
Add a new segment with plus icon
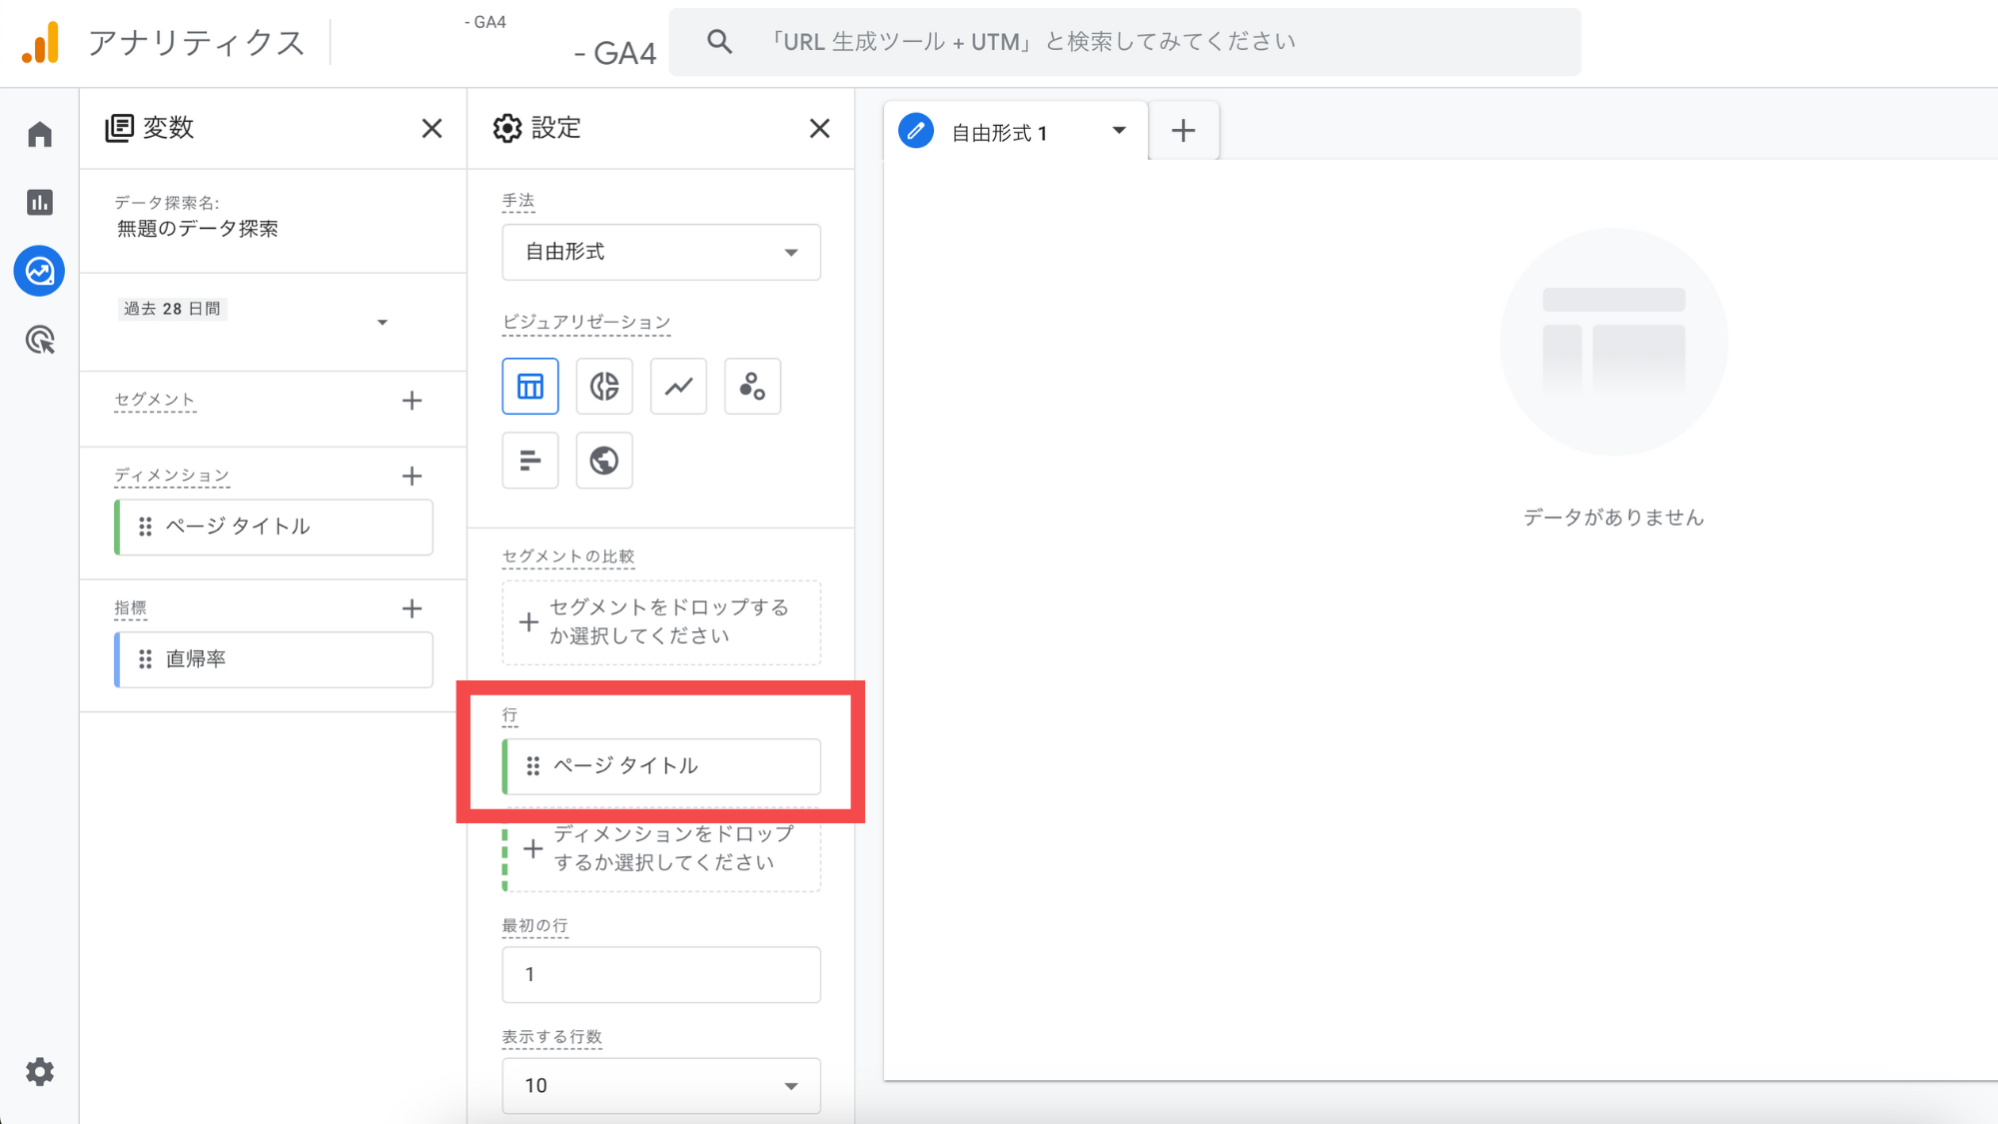pos(412,401)
